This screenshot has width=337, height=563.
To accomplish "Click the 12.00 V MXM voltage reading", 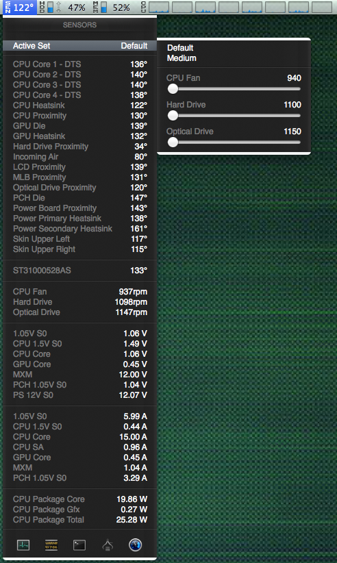I will click(x=133, y=375).
